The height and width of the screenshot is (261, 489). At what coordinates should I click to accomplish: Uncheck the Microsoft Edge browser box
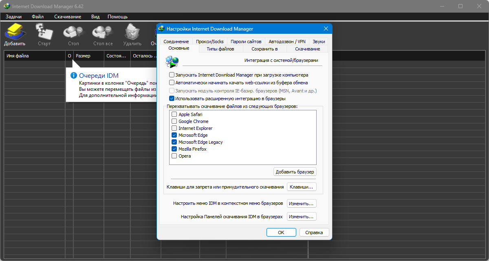(x=174, y=135)
